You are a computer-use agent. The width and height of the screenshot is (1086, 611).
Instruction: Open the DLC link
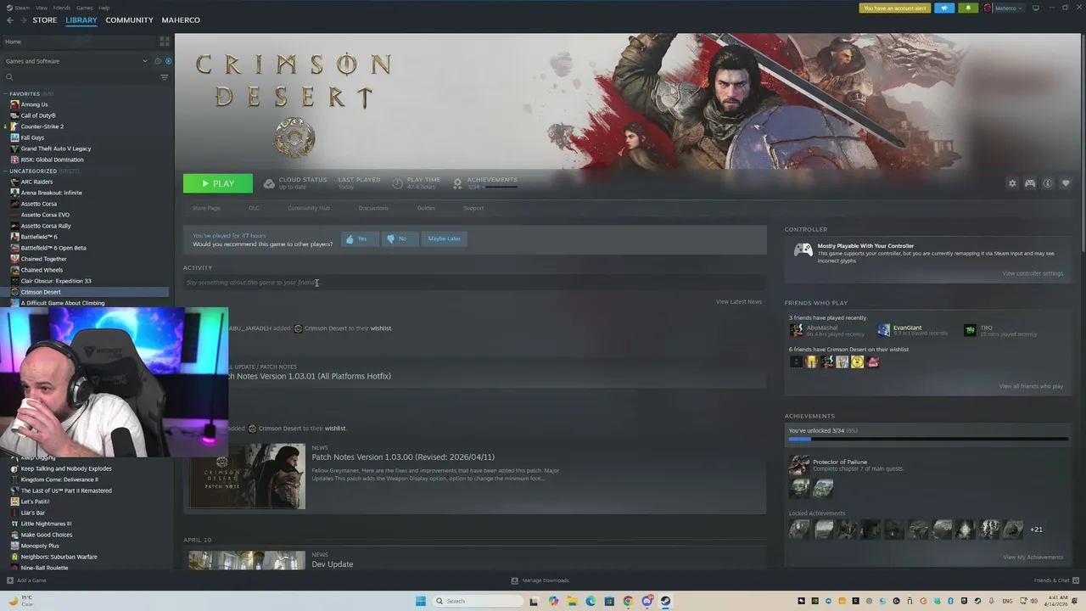pyautogui.click(x=254, y=208)
